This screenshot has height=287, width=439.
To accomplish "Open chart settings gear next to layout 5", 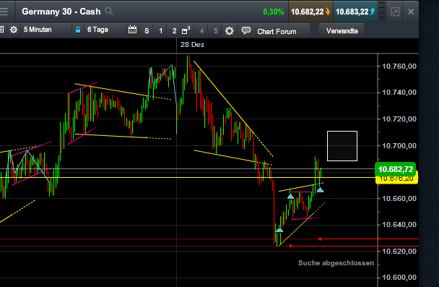I will 230,31.
